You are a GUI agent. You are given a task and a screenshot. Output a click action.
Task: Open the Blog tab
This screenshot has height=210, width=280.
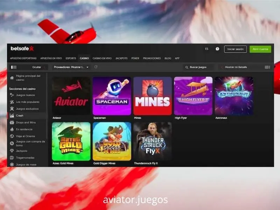pos(168,58)
